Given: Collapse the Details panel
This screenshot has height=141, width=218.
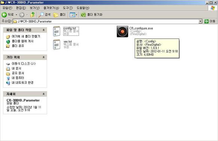Looking at the screenshot, I should click(x=44, y=94).
